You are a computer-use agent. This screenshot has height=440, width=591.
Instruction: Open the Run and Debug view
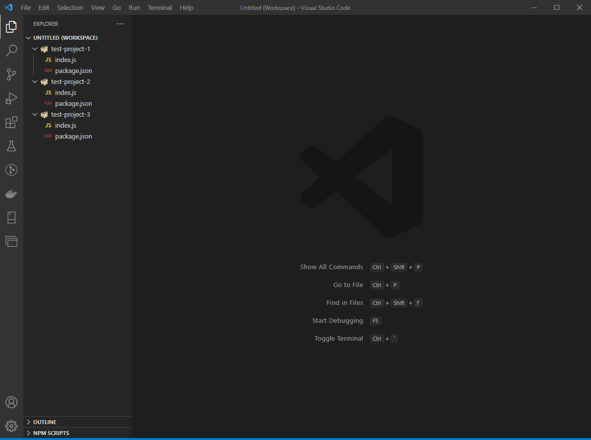point(11,98)
